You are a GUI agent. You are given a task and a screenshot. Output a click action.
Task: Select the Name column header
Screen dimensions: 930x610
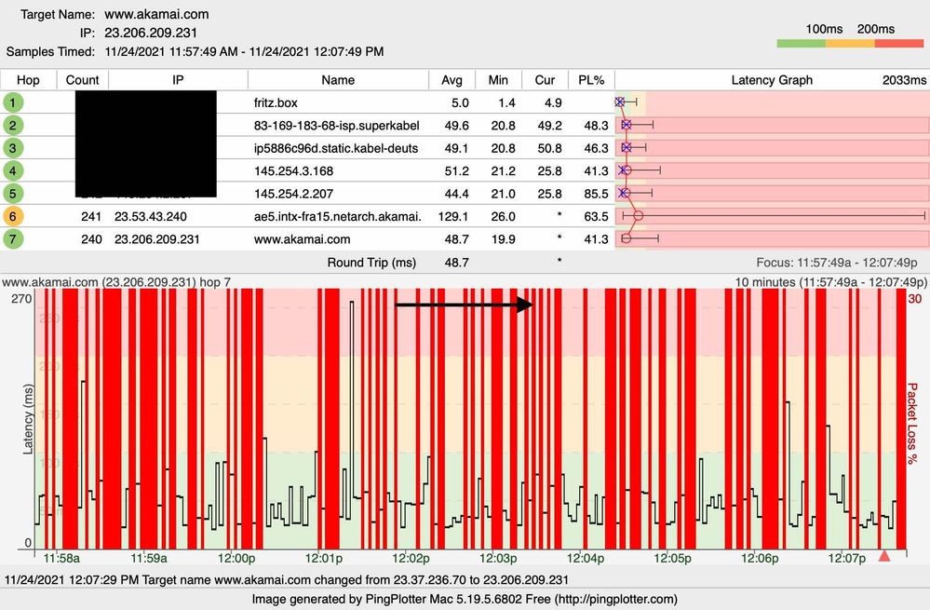point(338,79)
